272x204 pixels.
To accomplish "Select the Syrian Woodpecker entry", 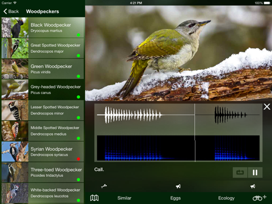I will (x=42, y=151).
